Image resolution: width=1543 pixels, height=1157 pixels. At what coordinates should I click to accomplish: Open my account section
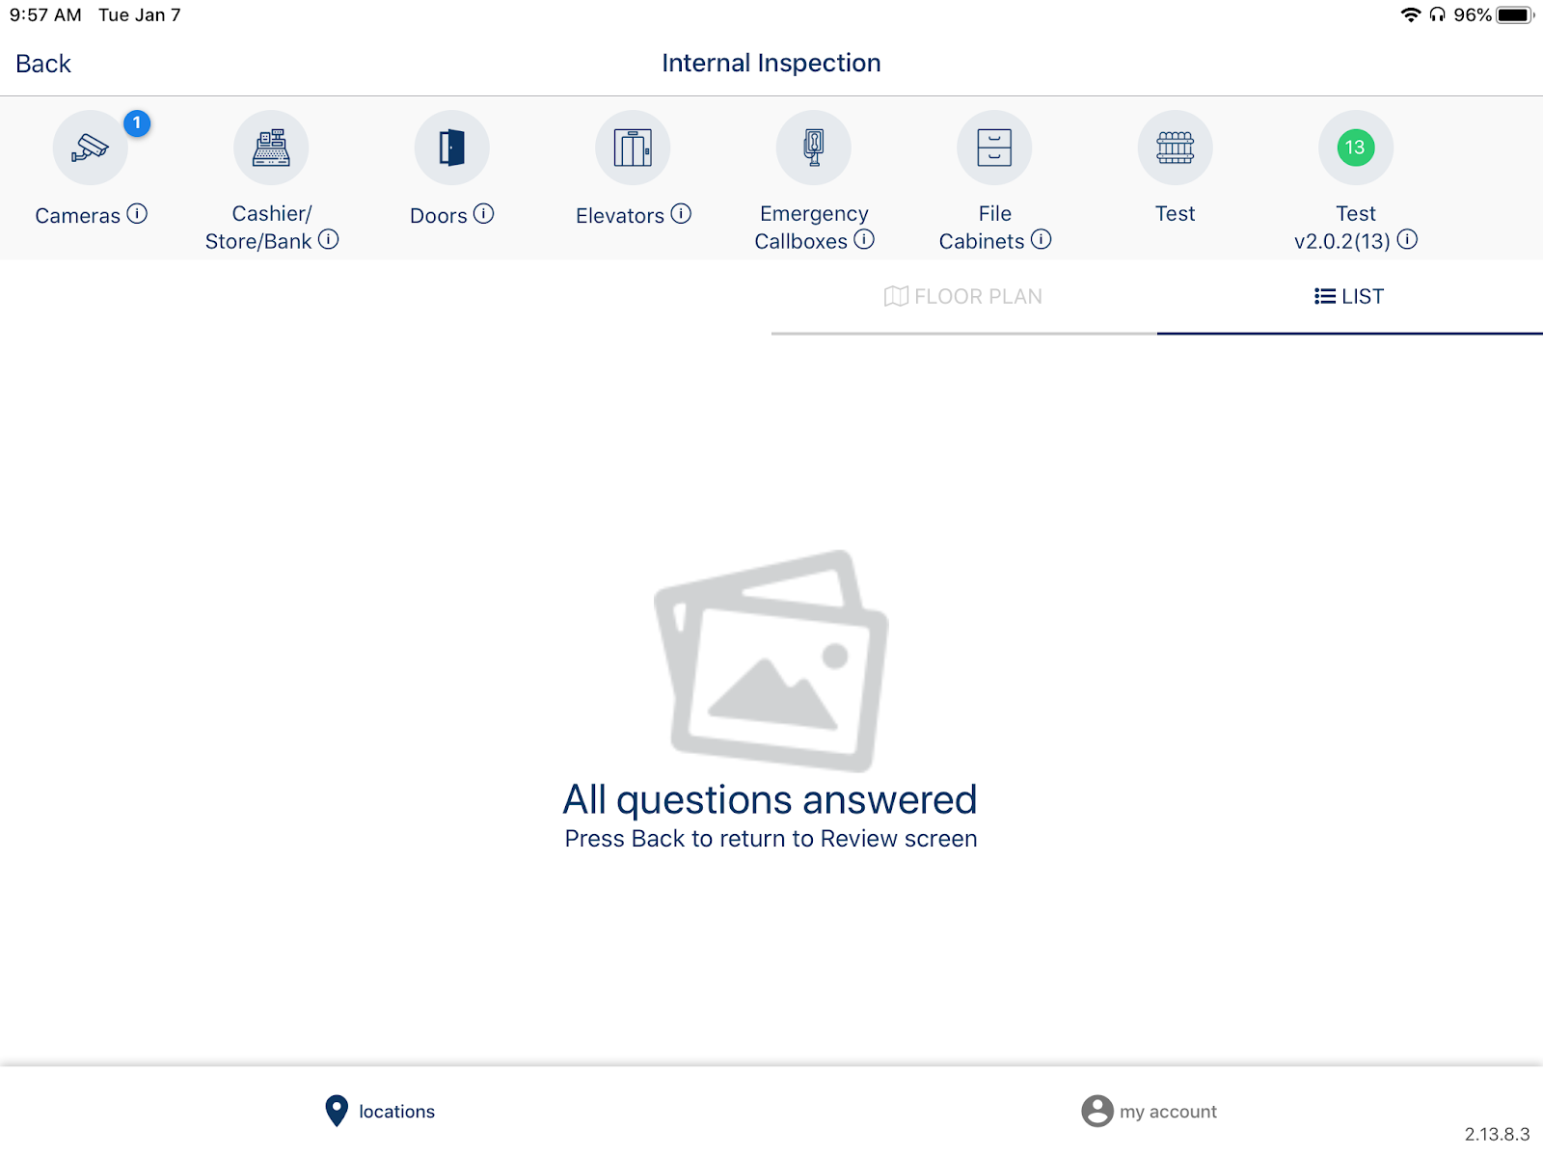1150,1112
